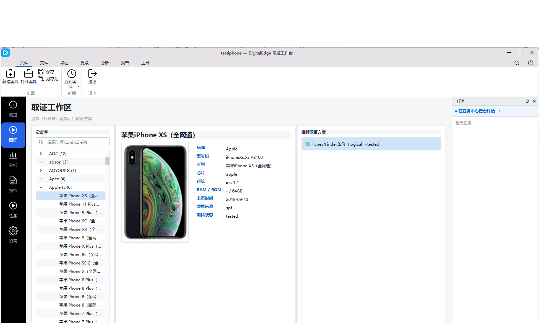This screenshot has height=323, width=539.
Task: Click the 退出 (exit) ribbon icon
Action: click(x=92, y=73)
